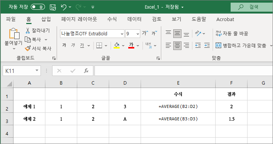
Task: Expand the borders dropdown arrow
Action: coord(106,46)
